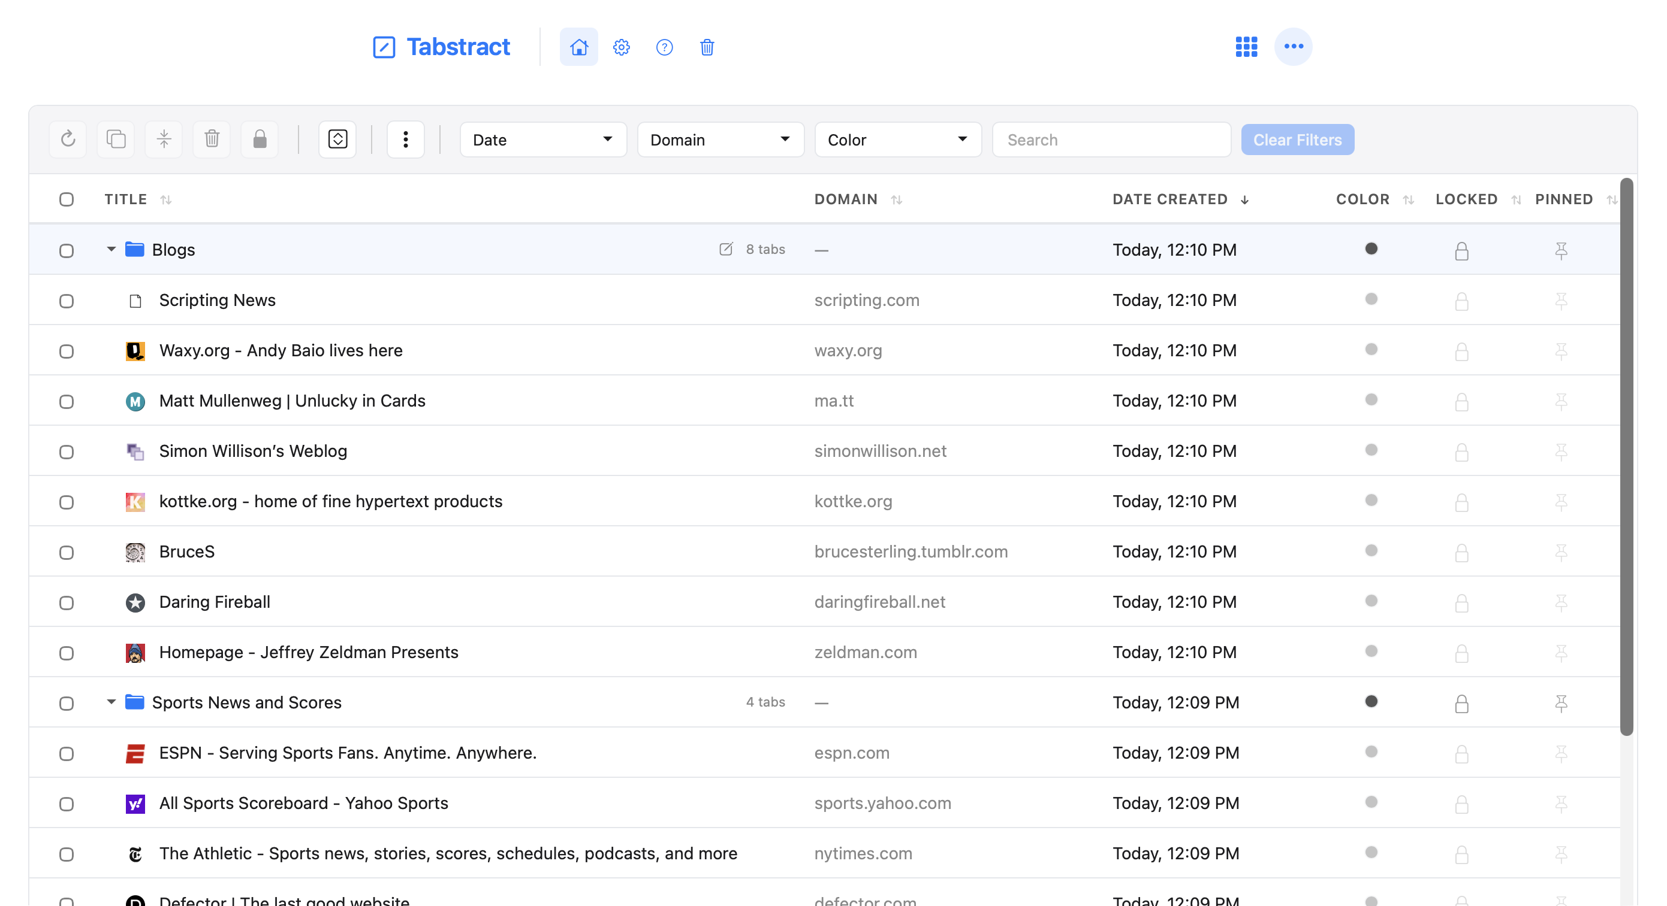
Task: Click the Search input field
Action: pos(1111,140)
